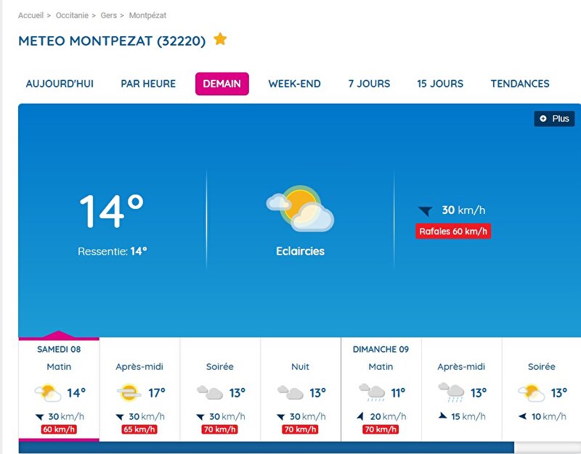The image size is (581, 454).
Task: Switch to the PAR HEURE tab
Action: (148, 83)
